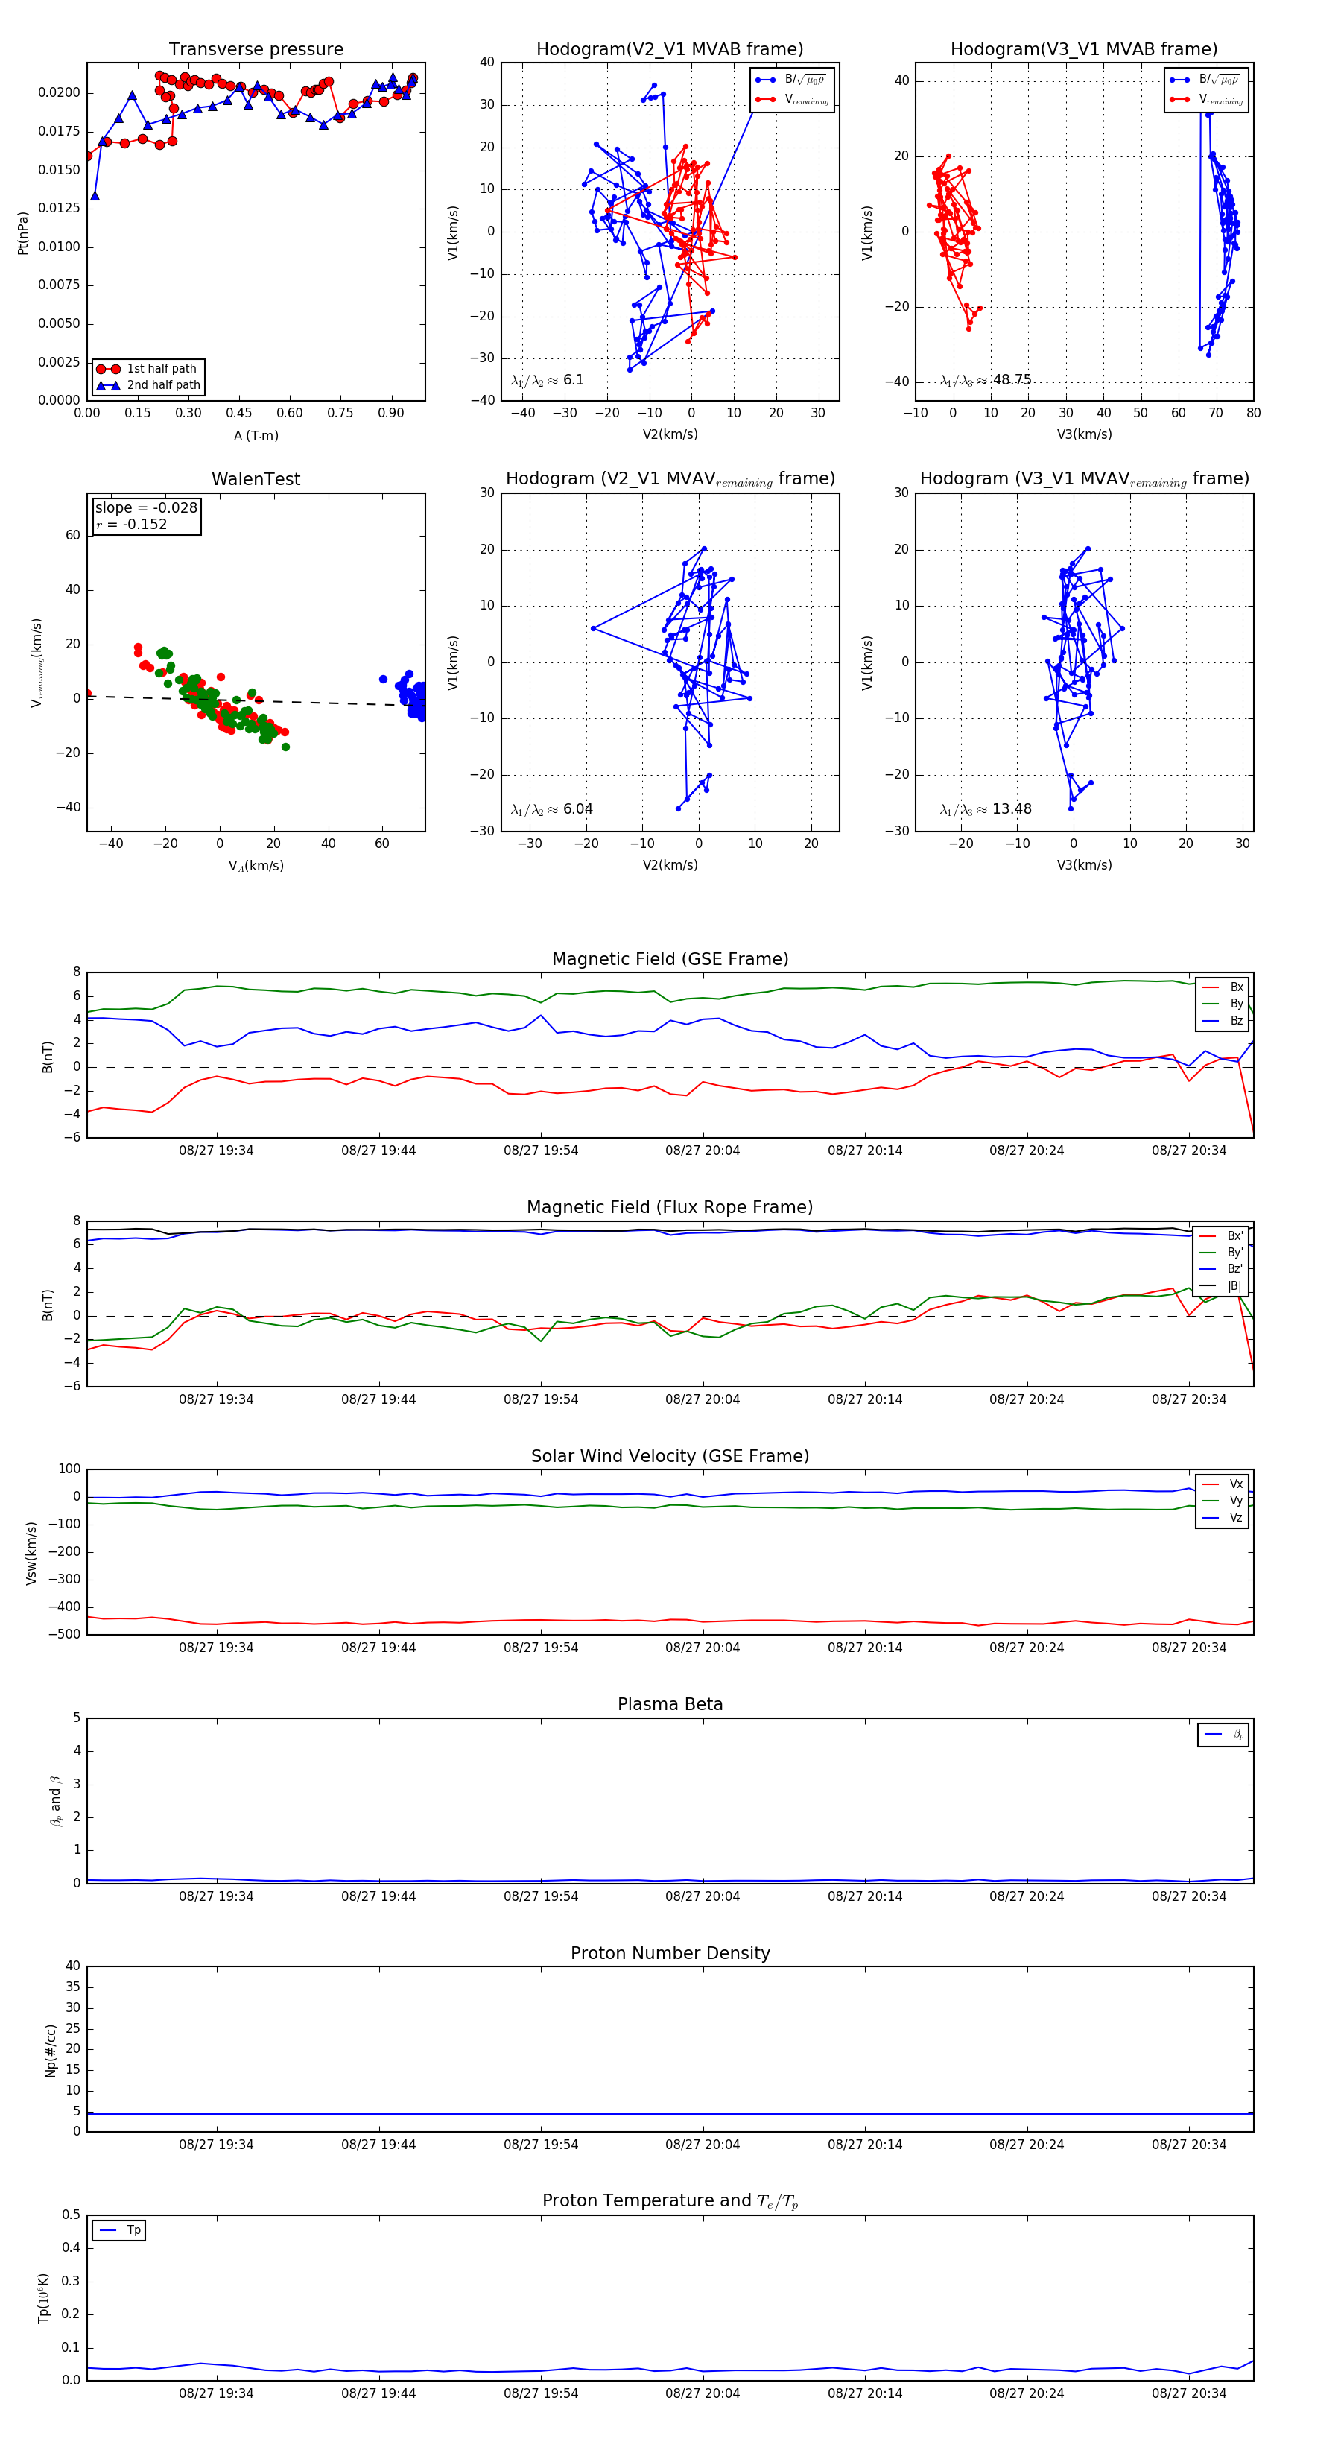Click the 'Hodogram(V2_V1 MVAB frame)' title
1341x2459 pixels.
(669, 48)
